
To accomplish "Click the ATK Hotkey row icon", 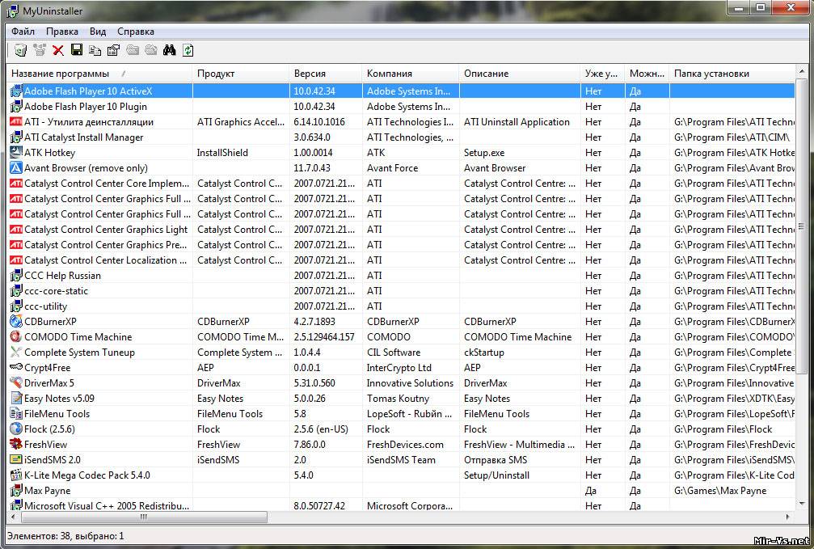I will pos(16,153).
